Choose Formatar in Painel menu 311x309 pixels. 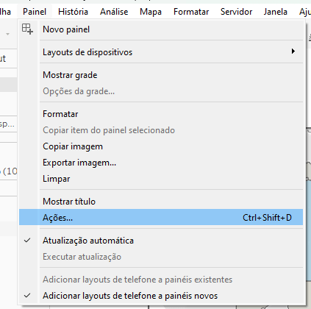click(161, 114)
